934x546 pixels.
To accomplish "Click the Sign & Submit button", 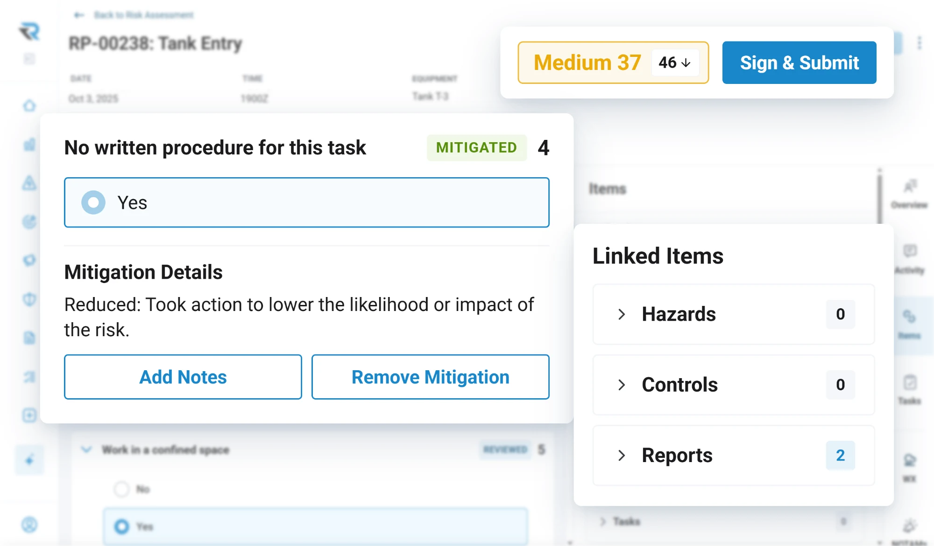I will tap(799, 62).
